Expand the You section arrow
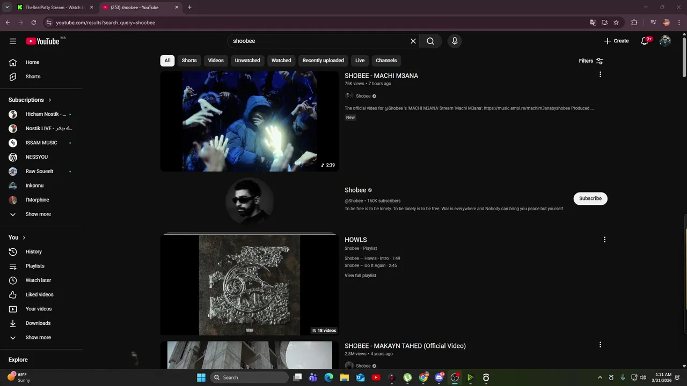687x386 pixels. 24,237
